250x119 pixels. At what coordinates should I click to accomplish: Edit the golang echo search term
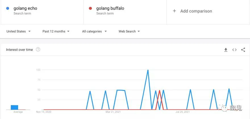(25, 8)
